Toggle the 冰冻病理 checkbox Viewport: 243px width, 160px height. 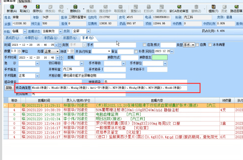tap(210, 45)
